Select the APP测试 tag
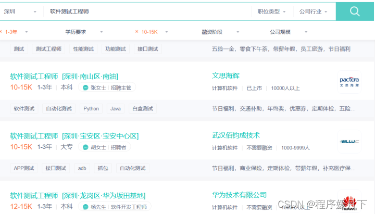 click(x=24, y=168)
